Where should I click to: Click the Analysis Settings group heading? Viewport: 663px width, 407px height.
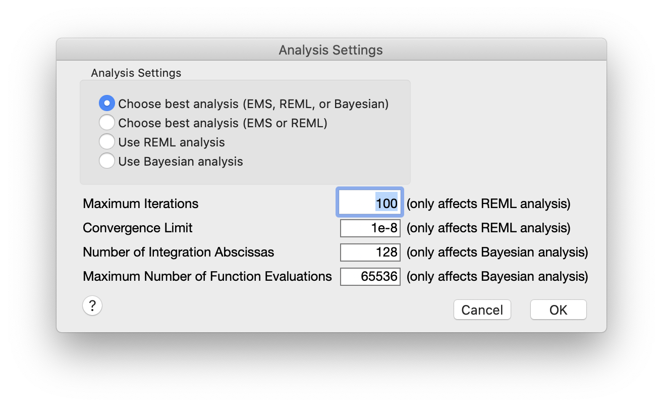[x=136, y=73]
